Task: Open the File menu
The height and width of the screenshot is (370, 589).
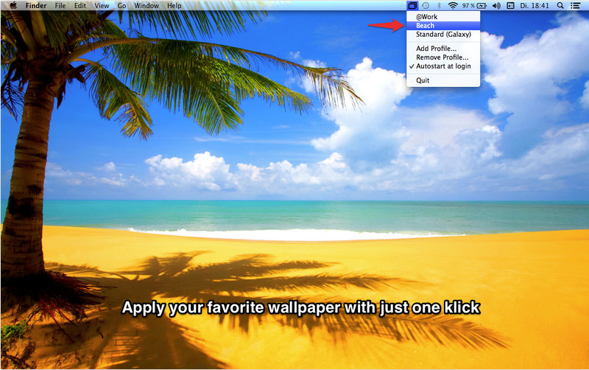Action: (x=60, y=5)
